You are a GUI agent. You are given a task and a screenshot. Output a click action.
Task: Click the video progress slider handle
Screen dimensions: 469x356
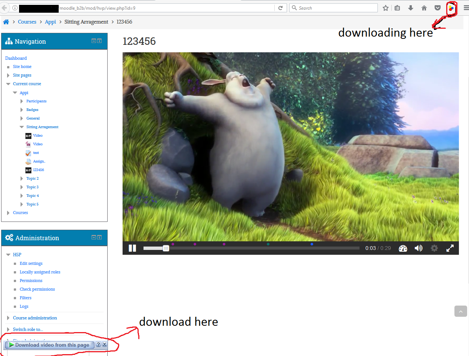point(166,248)
